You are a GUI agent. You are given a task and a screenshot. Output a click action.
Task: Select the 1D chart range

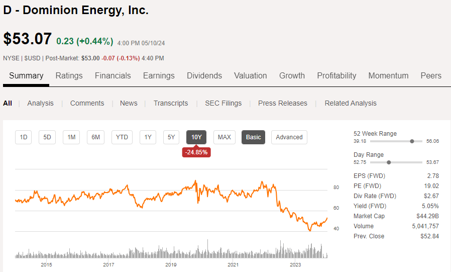coord(24,137)
